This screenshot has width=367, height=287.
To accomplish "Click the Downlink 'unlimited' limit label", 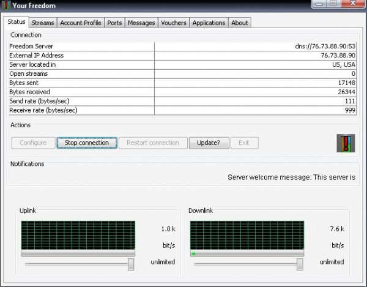I will pyautogui.click(x=332, y=262).
